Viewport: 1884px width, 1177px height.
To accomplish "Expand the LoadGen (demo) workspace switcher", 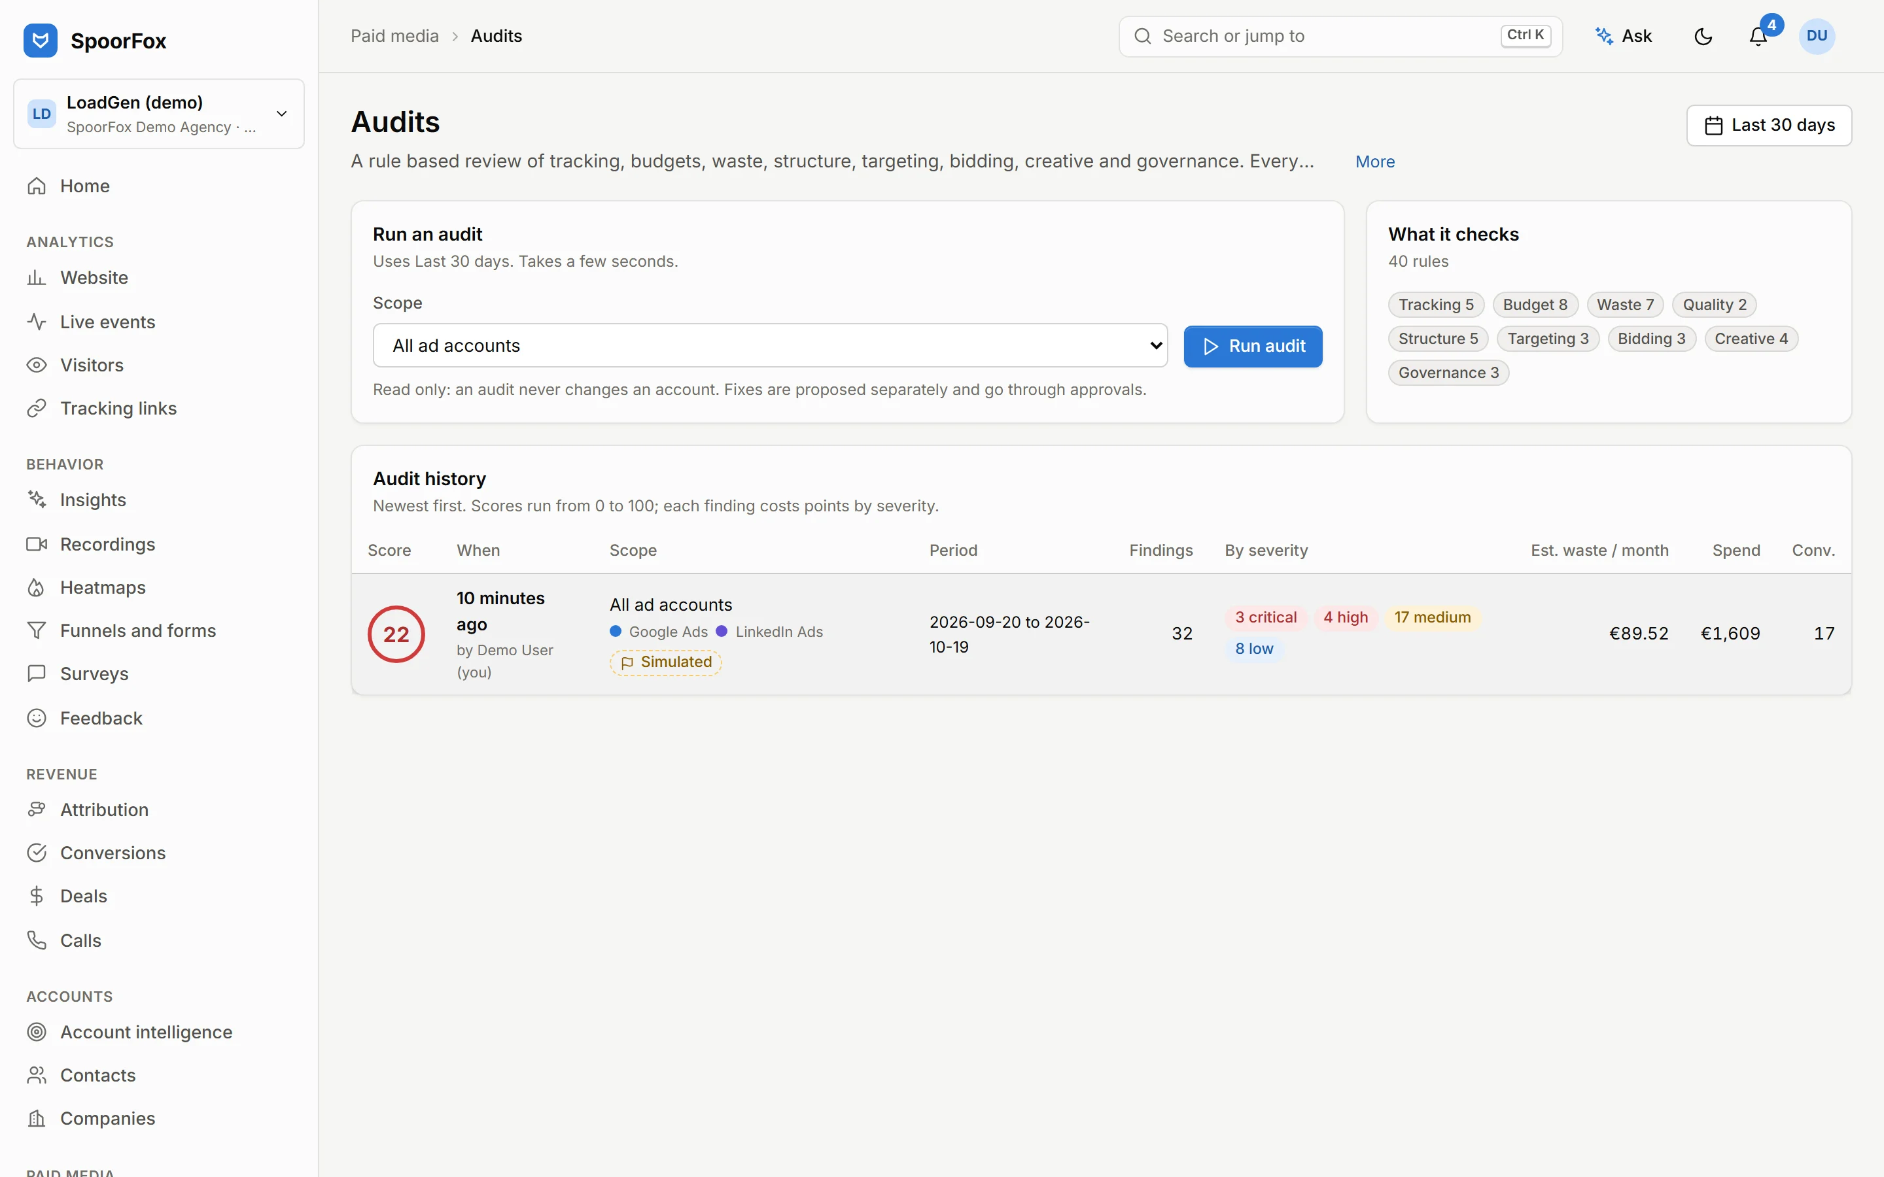I will coord(159,114).
